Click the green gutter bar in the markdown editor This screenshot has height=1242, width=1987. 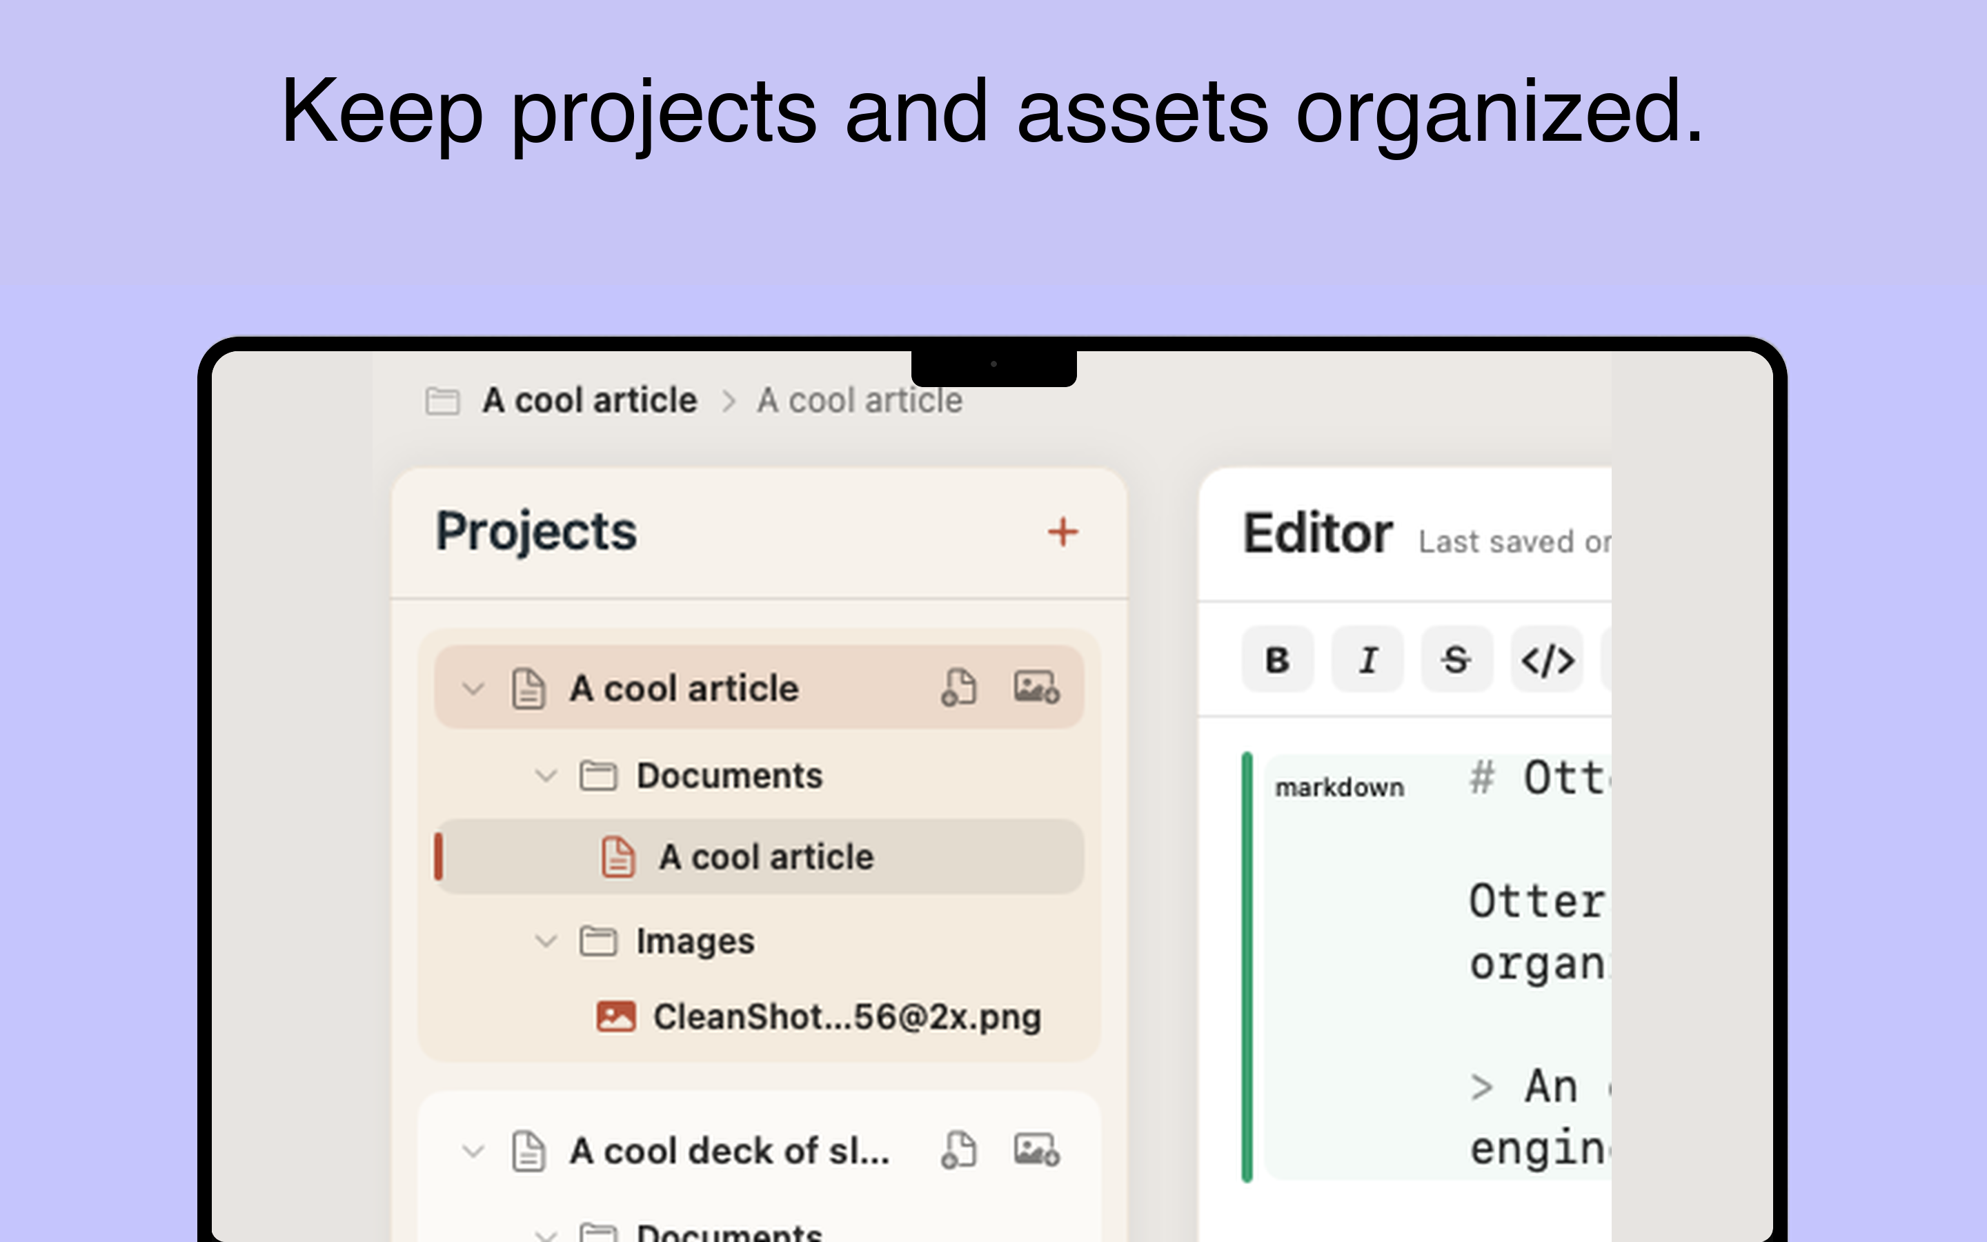(x=1247, y=969)
